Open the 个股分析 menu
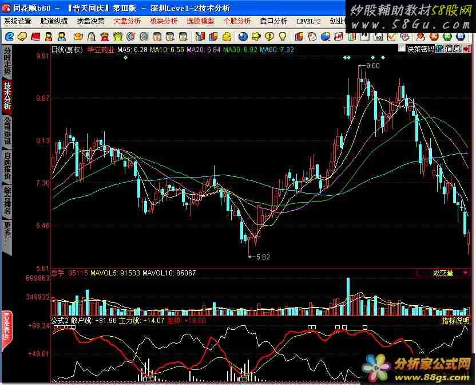The width and height of the screenshot is (476, 386). pos(237,21)
